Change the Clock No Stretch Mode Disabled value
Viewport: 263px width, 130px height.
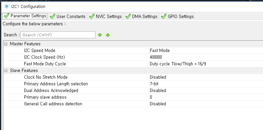[x=206, y=77]
